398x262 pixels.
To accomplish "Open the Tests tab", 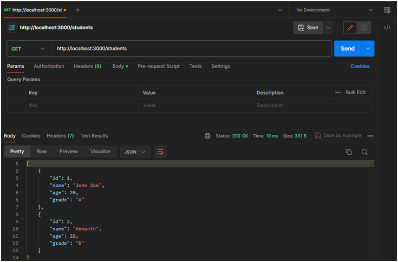I will (x=195, y=66).
